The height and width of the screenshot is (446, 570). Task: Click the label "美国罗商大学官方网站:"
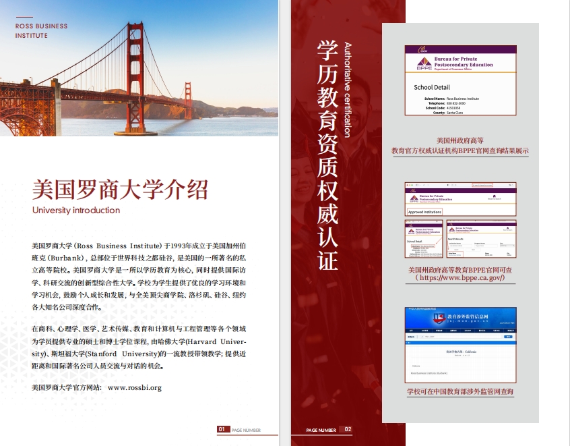pyautogui.click(x=67, y=388)
